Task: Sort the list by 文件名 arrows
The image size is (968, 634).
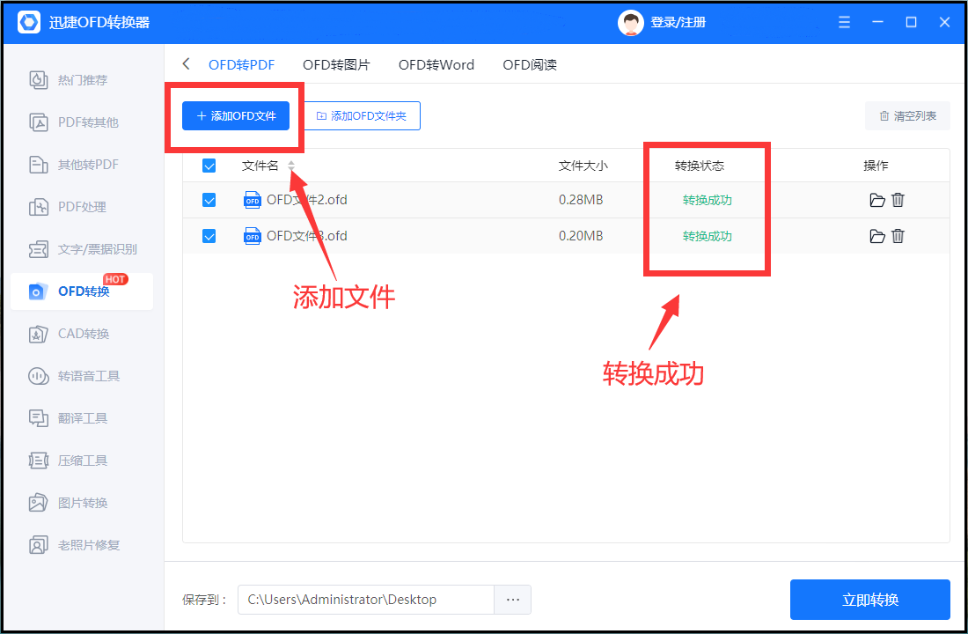Action: point(291,166)
